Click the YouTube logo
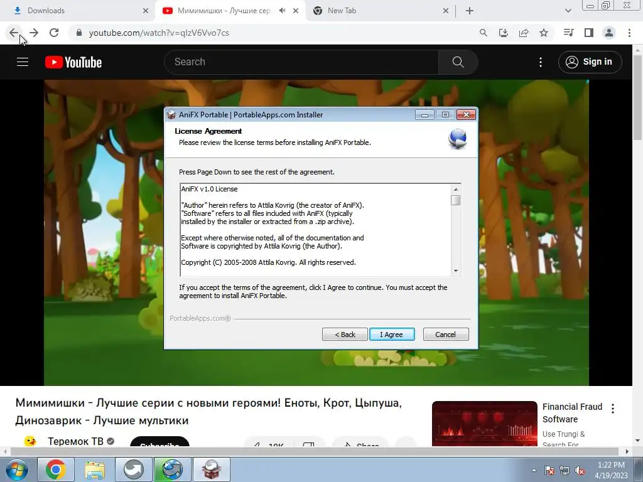The height and width of the screenshot is (482, 643). 73,62
